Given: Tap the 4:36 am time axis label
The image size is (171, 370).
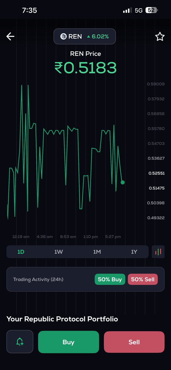Looking at the screenshot, I should point(45,237).
